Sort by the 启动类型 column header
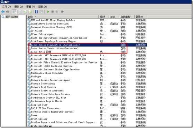Screen dimensions: 193x128 tap(127, 17)
